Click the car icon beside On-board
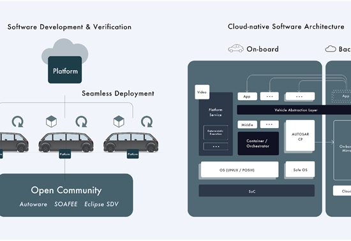351x241 pixels. coord(235,48)
